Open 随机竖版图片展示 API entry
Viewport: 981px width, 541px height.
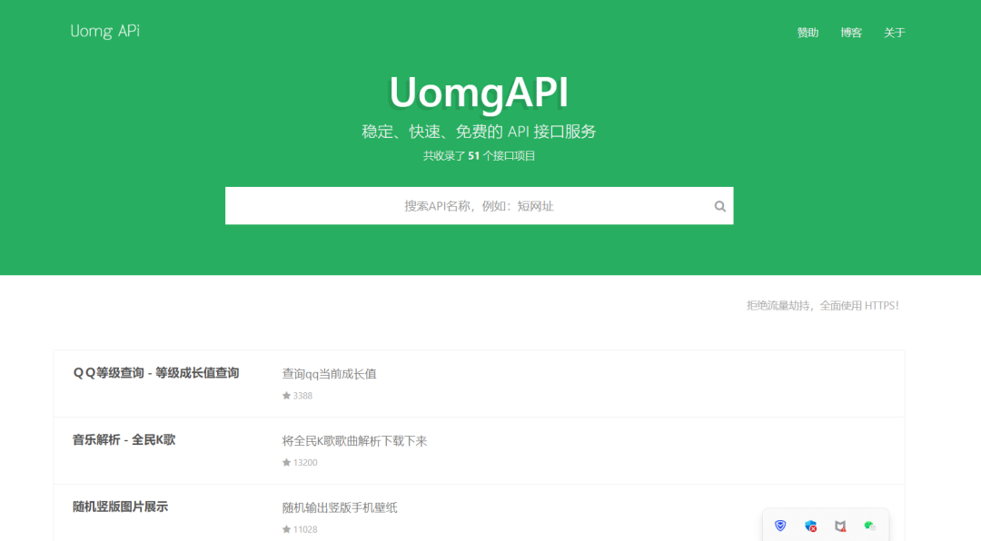[x=121, y=507]
